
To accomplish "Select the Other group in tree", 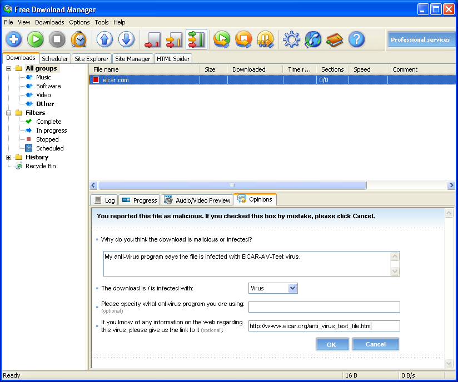I will click(45, 104).
